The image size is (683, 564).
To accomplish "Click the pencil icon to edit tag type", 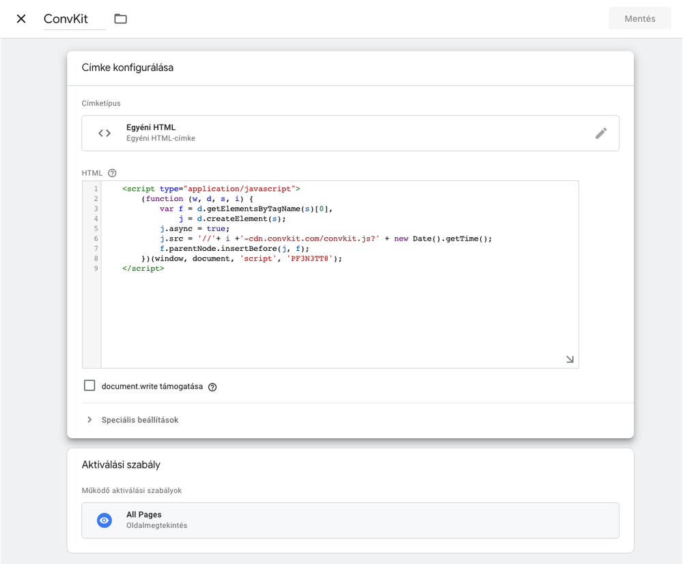I will (600, 133).
